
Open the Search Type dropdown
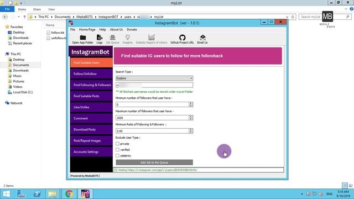(x=154, y=78)
